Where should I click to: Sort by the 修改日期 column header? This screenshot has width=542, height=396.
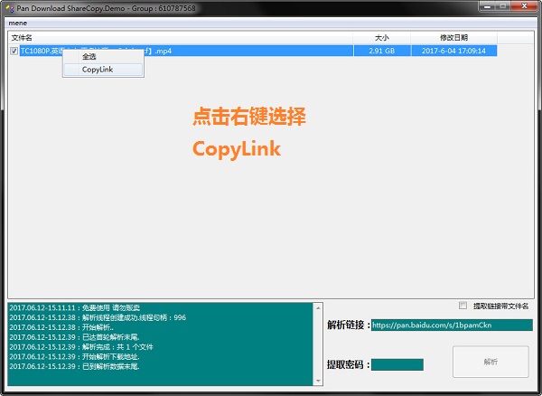coord(453,37)
